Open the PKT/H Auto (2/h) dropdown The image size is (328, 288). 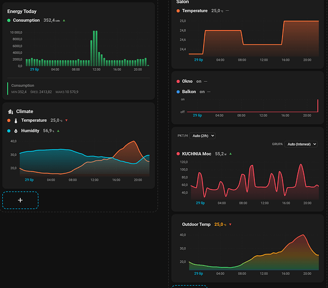tap(203, 136)
